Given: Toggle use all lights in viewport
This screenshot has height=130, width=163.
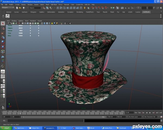Looking at the screenshot, I should (x=52, y=23).
